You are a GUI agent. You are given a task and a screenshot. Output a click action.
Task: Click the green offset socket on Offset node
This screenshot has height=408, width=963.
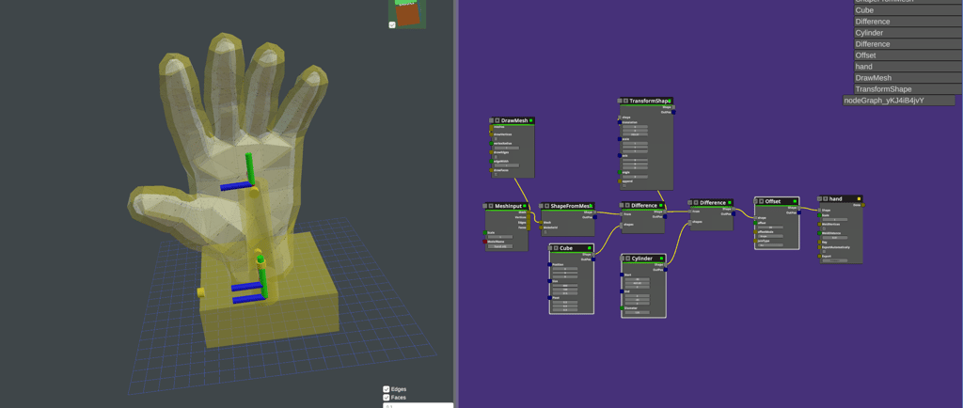pyautogui.click(x=755, y=223)
